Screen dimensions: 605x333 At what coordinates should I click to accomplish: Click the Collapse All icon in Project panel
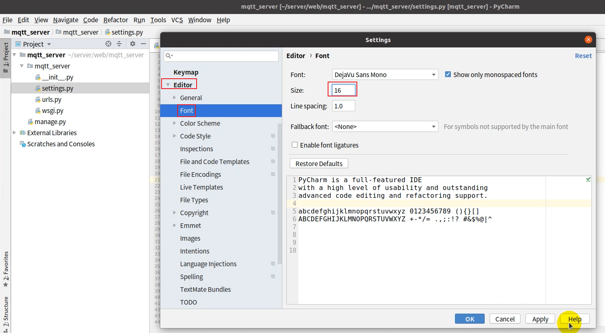pos(119,44)
